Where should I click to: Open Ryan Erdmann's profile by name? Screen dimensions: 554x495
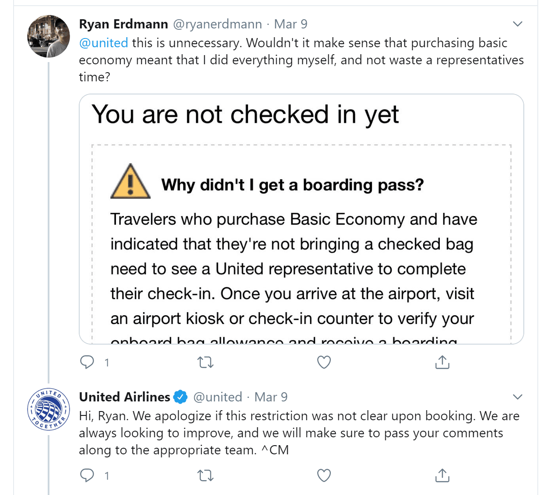[123, 24]
